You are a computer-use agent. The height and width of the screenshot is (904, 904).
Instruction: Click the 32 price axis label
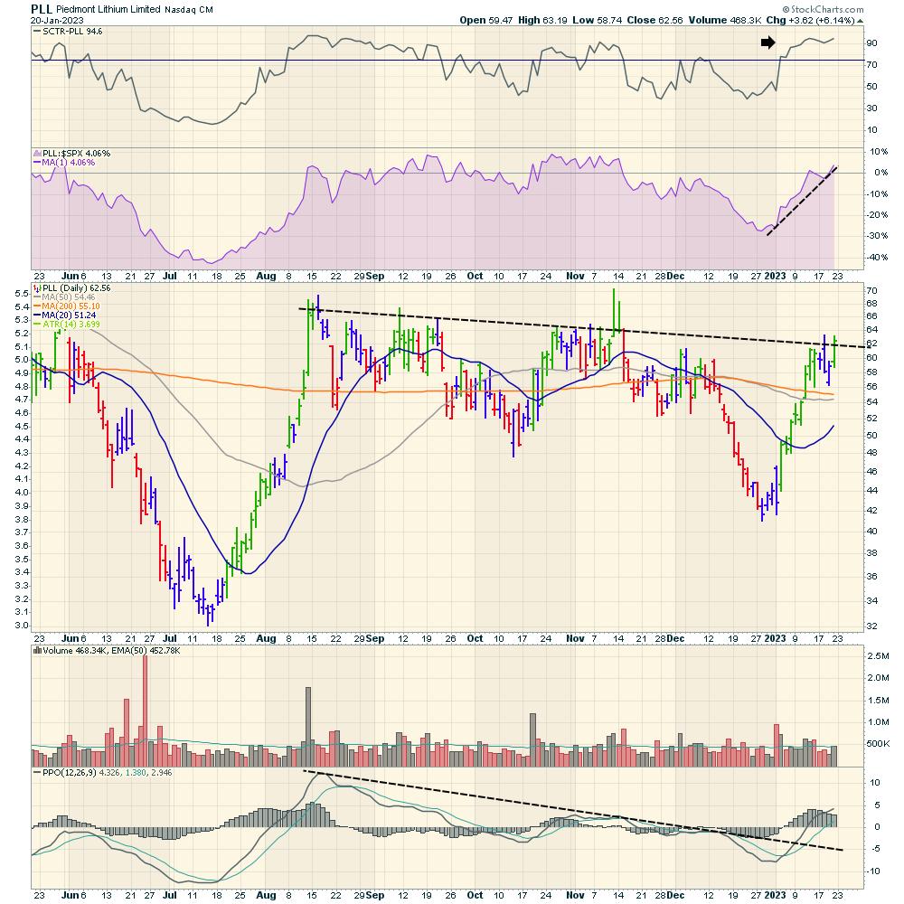click(x=871, y=626)
